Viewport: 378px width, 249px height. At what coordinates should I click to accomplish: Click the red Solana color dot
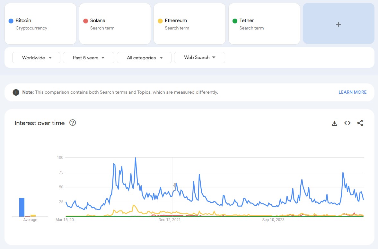[x=85, y=21]
